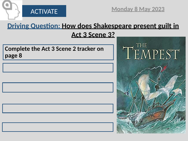
Task: Click the third empty answer box
Action: point(58,108)
